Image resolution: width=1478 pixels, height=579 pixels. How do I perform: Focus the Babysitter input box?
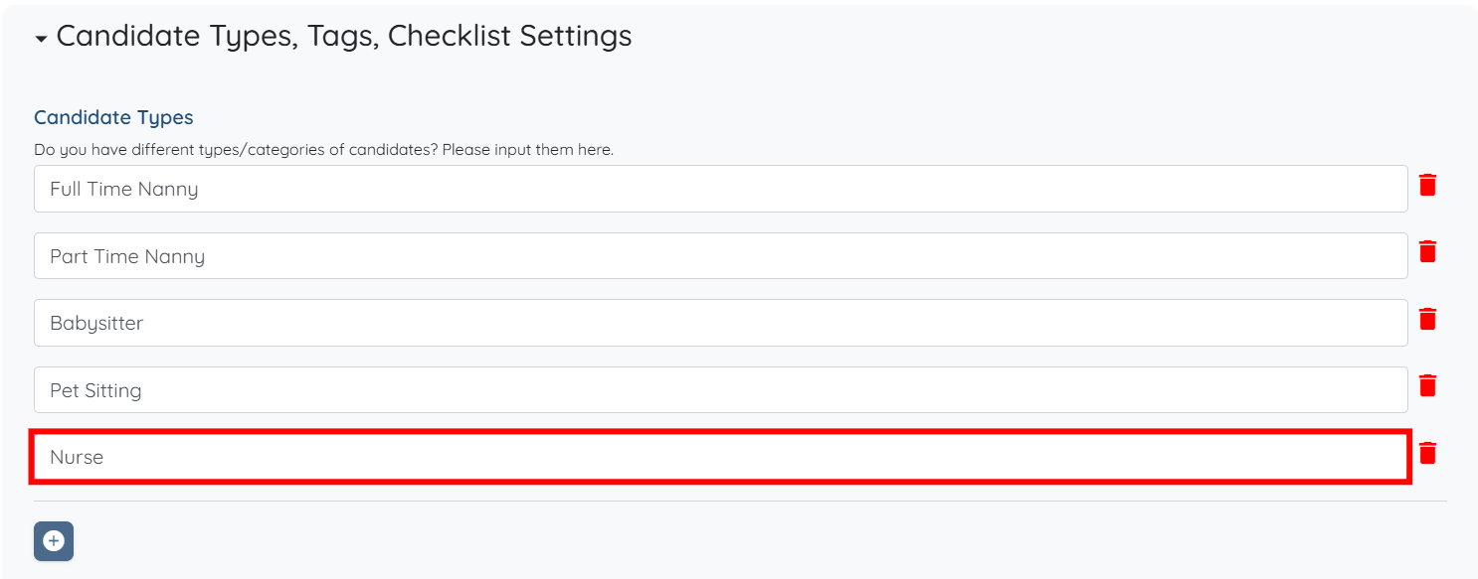click(720, 323)
